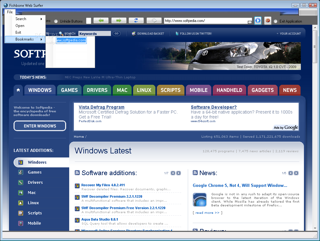320x241 pixels.
Task: Click the green forward arrow button
Action: click(119, 20)
